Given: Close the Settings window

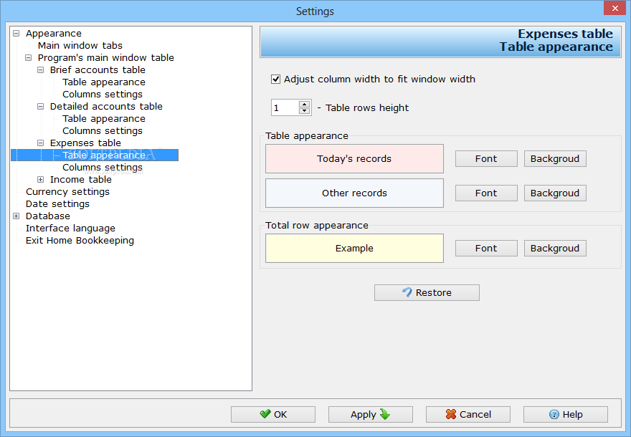Looking at the screenshot, I should coord(615,8).
